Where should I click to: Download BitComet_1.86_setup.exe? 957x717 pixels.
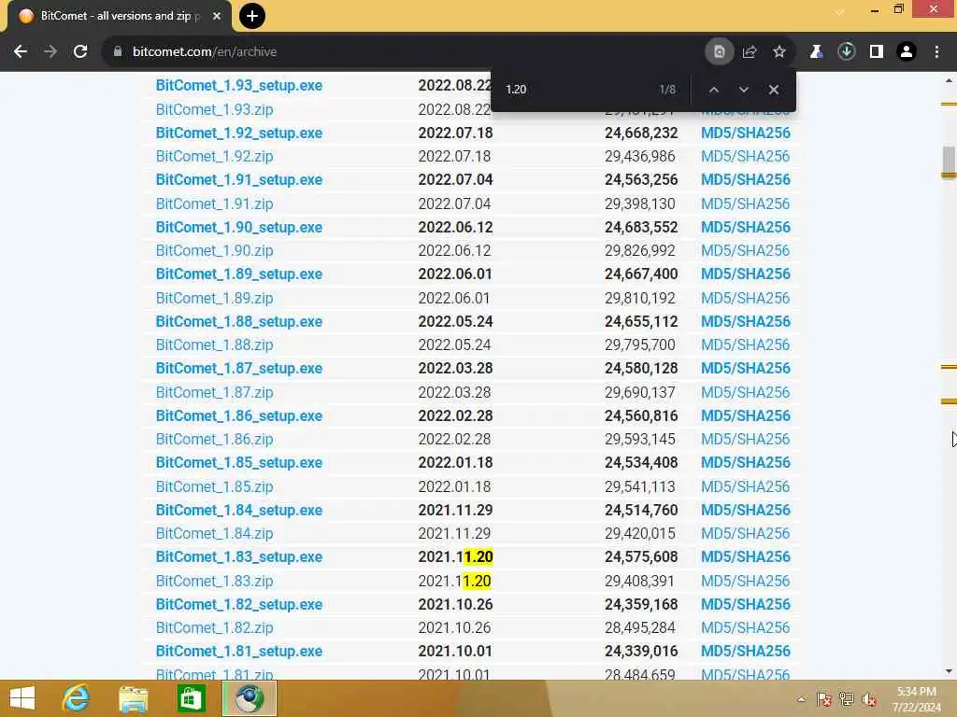238,415
